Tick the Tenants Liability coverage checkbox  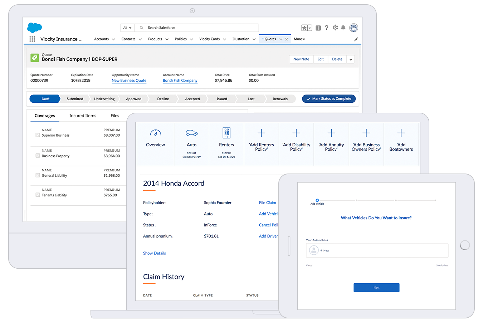[38, 195]
